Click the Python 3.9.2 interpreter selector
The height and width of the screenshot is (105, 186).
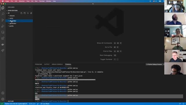pyautogui.click(x=16, y=104)
